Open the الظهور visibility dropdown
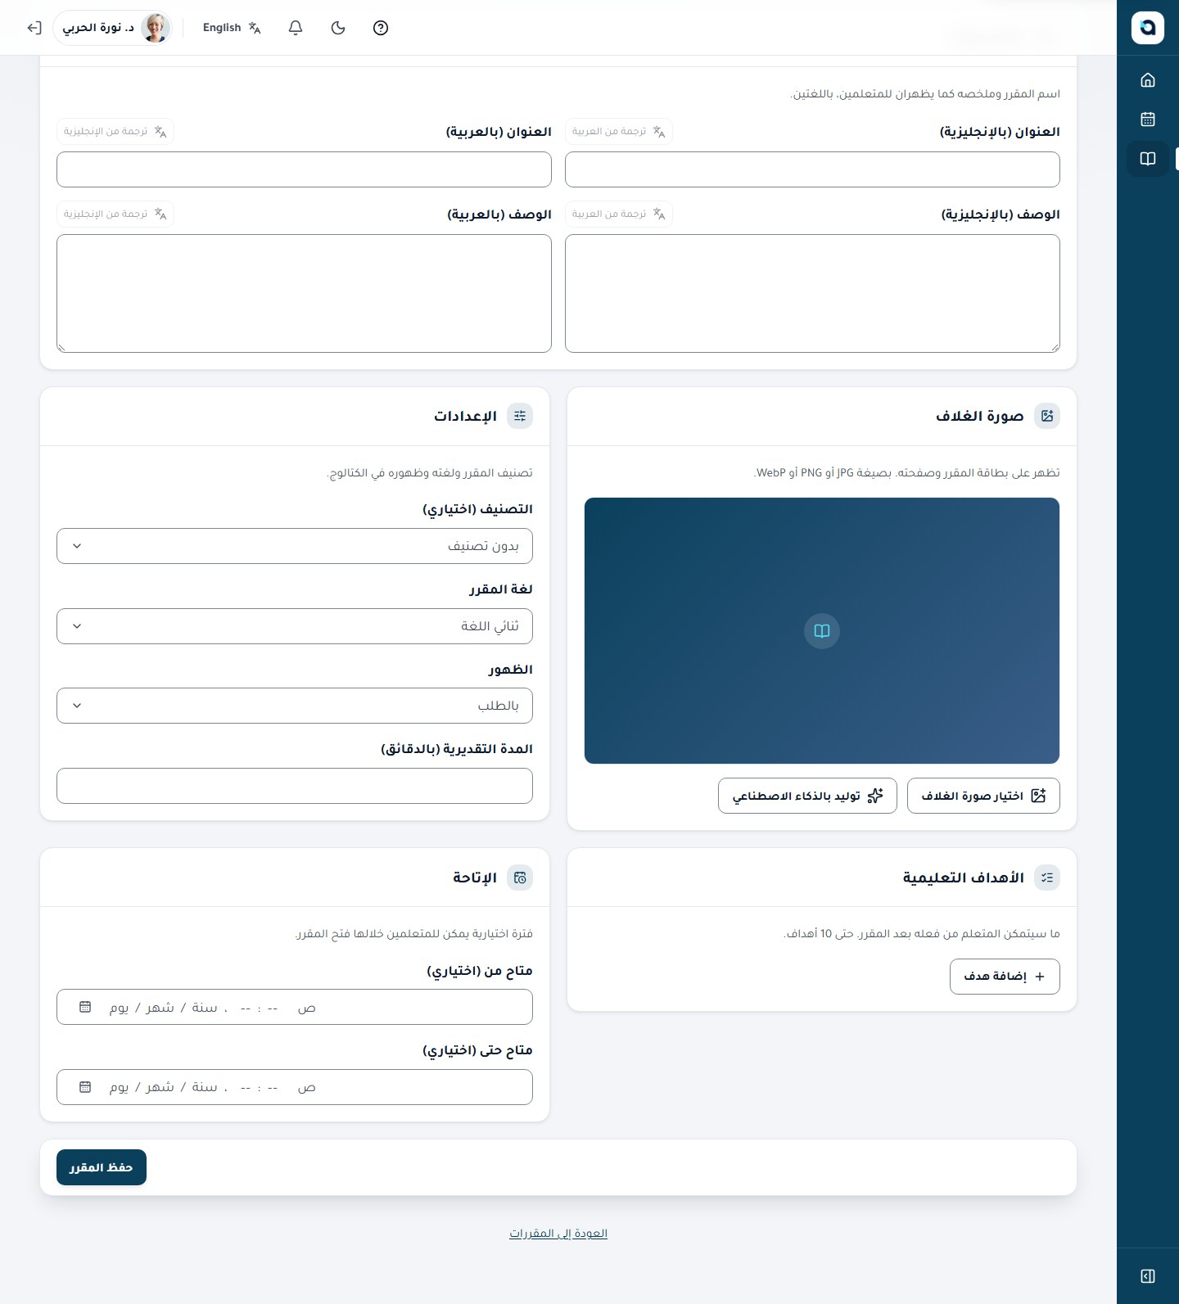 point(295,706)
